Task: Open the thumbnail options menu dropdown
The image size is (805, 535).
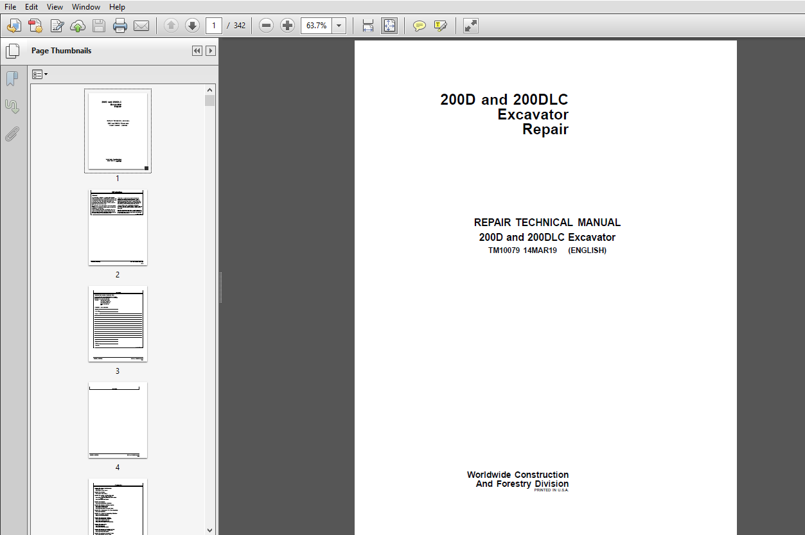Action: 40,75
